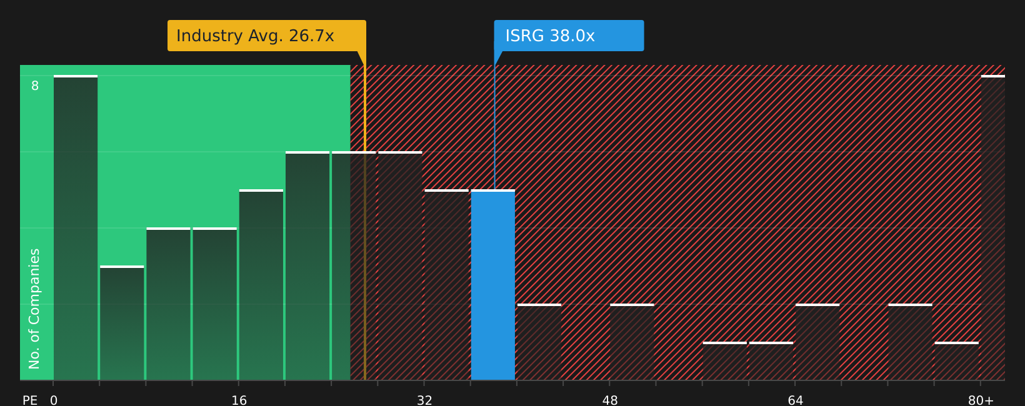
Task: Select the bar for PE 16 to 20
Action: coord(261,285)
